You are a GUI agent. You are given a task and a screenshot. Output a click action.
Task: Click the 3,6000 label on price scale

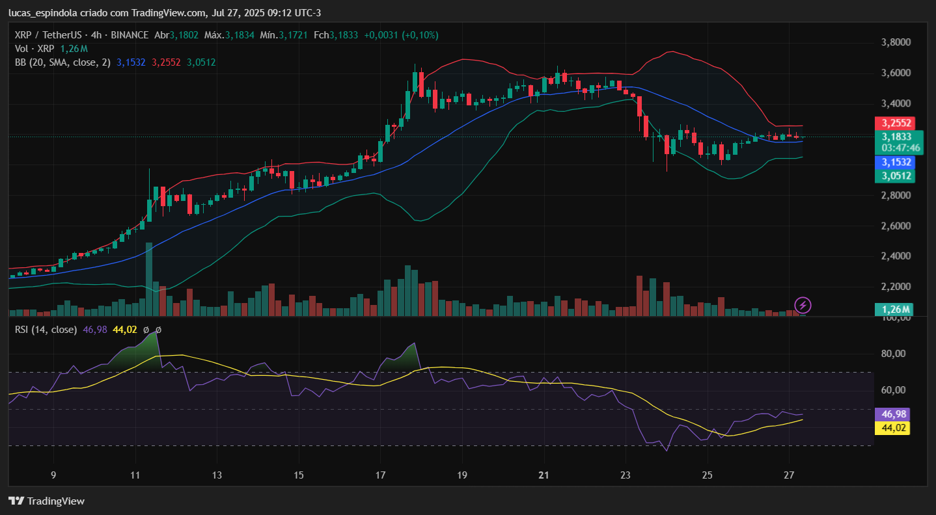click(895, 73)
